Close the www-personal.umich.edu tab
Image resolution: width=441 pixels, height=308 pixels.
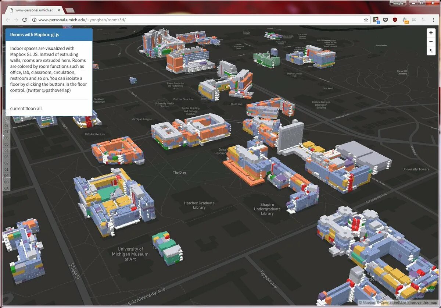coord(59,10)
